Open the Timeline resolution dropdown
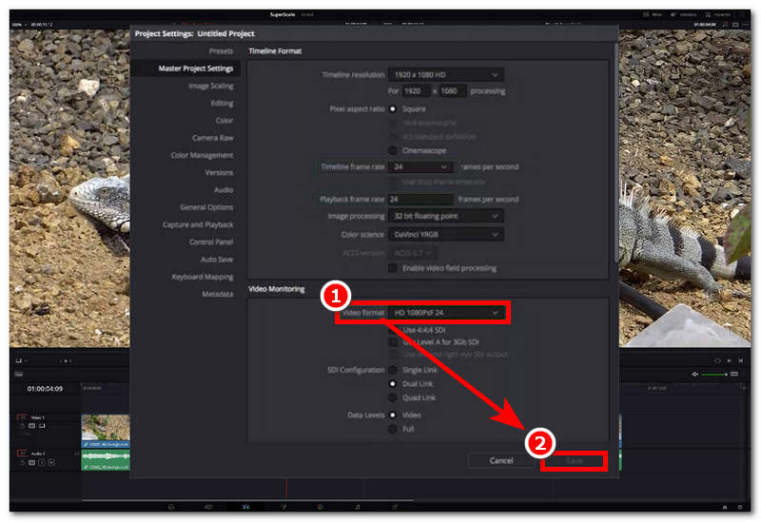 tap(445, 75)
